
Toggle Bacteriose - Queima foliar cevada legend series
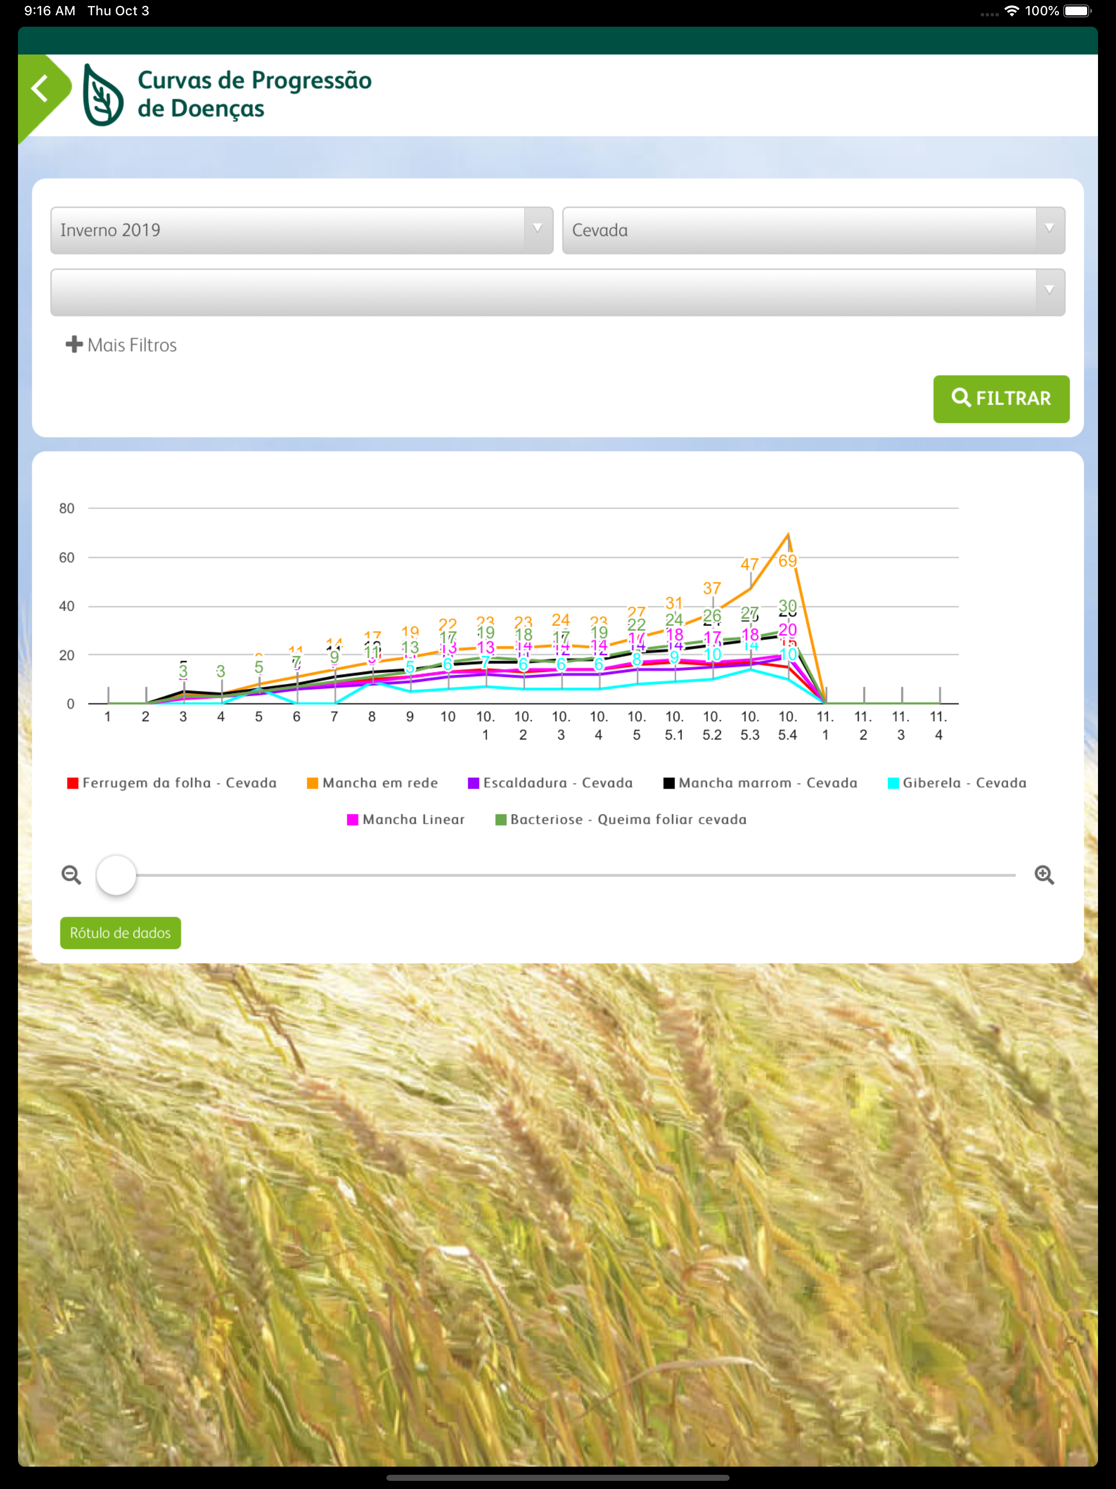pos(621,819)
